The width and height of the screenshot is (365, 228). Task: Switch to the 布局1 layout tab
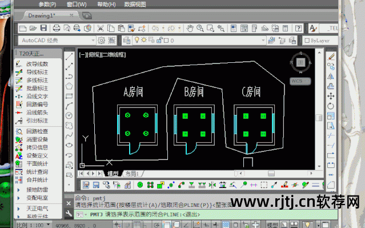[x=132, y=174]
